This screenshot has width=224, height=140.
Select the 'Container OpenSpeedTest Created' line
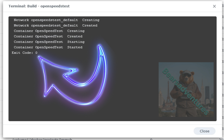click(x=48, y=36)
